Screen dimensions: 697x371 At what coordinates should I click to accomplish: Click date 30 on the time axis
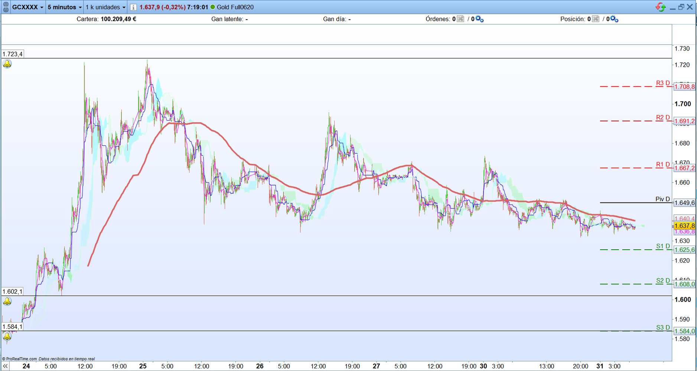[x=483, y=366]
